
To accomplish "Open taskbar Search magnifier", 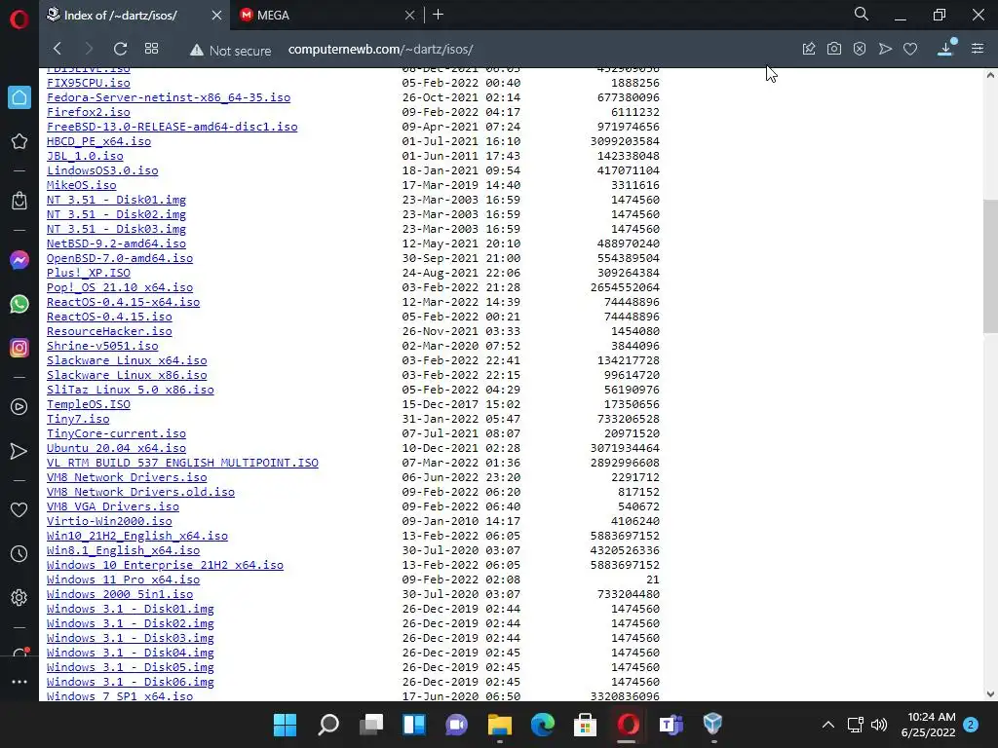I will [327, 725].
